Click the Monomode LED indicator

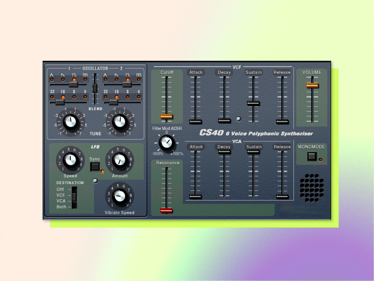click(321, 160)
